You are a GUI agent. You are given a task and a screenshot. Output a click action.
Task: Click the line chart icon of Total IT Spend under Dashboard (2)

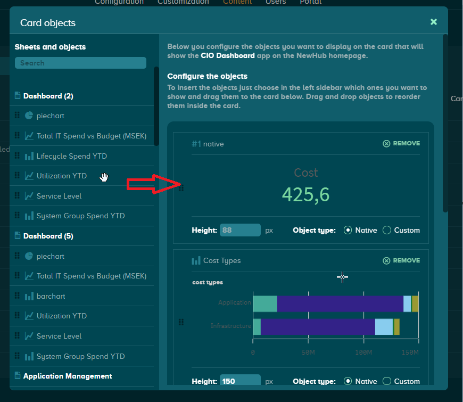click(x=29, y=136)
